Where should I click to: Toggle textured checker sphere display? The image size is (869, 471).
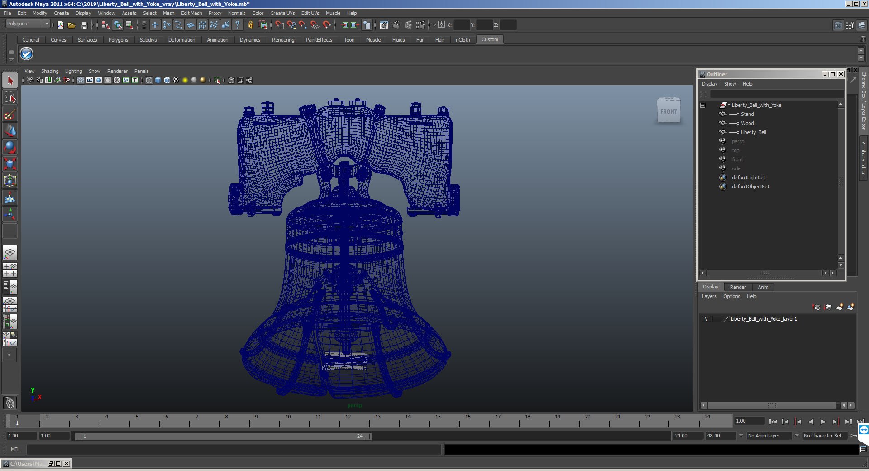tap(176, 80)
